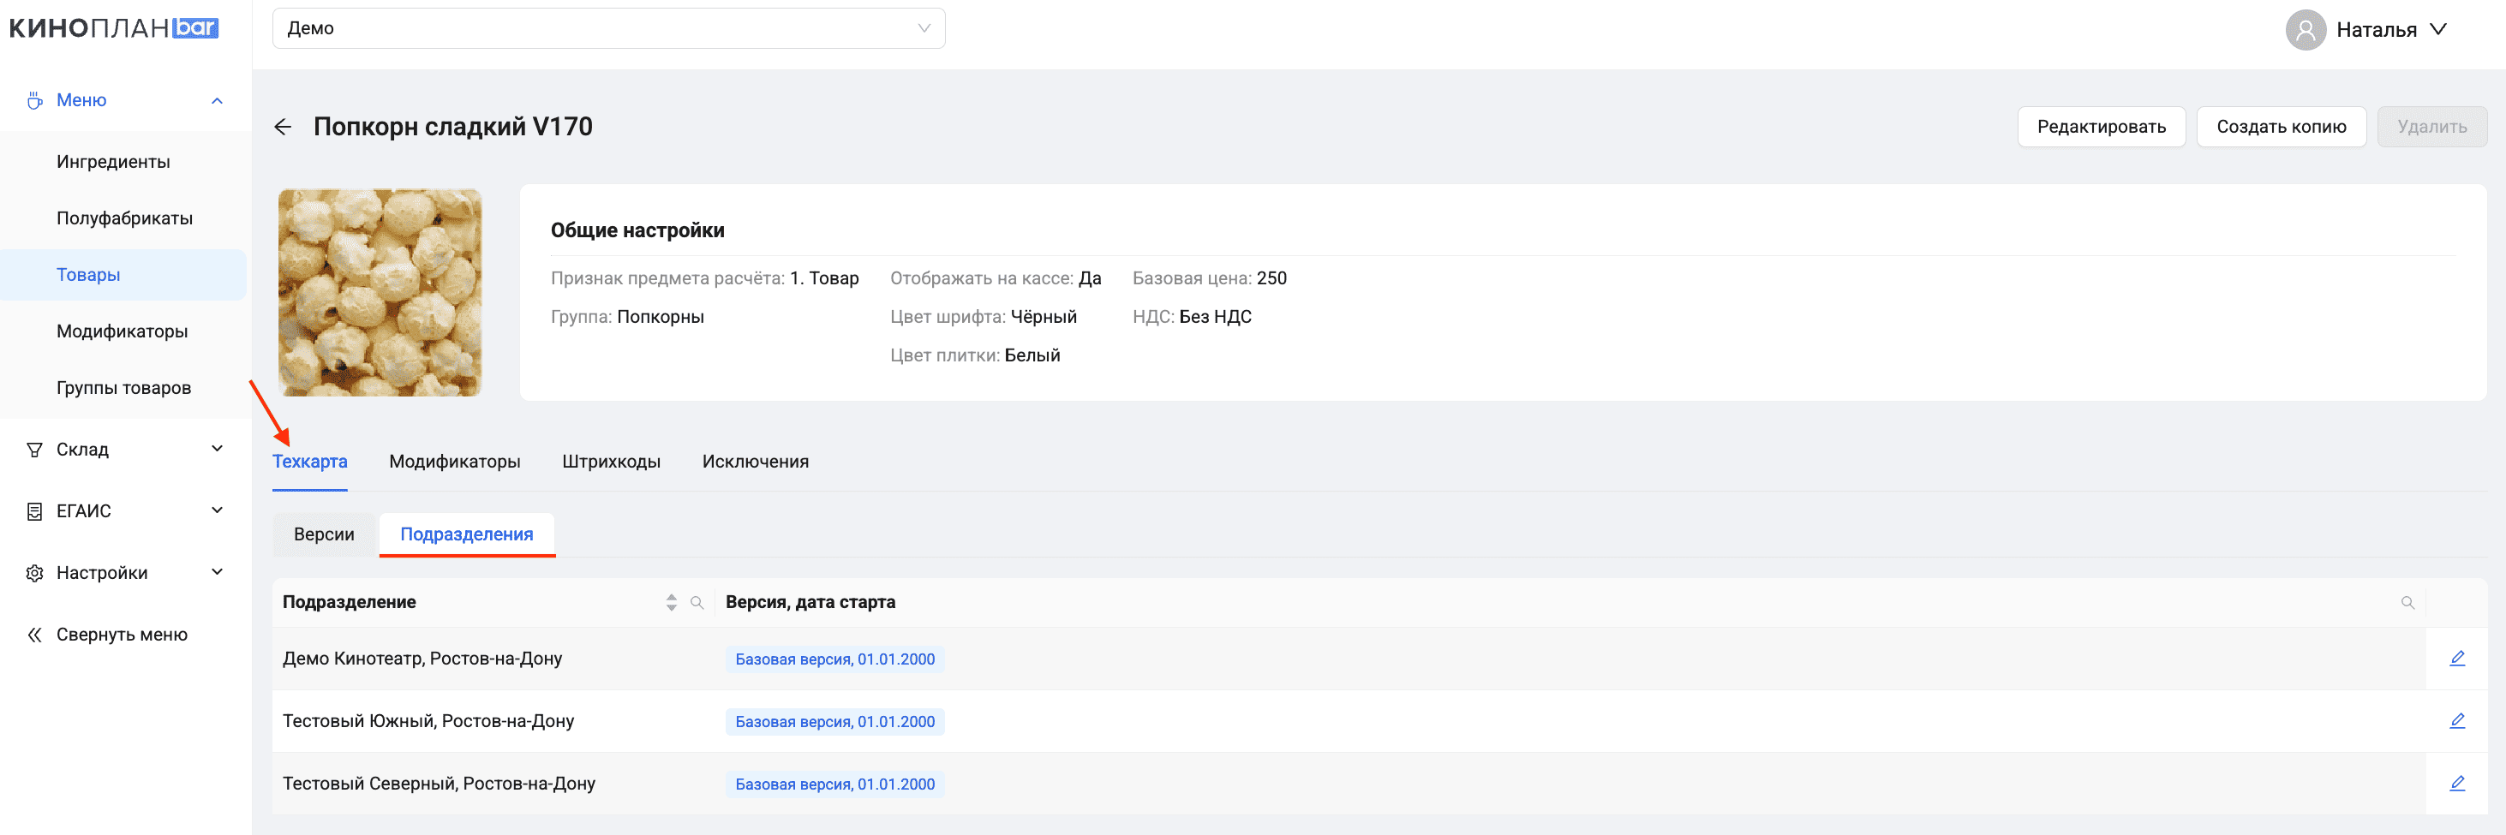Image resolution: width=2506 pixels, height=835 pixels.
Task: Click Базовая версия tag for Демо Кинотеатр
Action: point(834,659)
